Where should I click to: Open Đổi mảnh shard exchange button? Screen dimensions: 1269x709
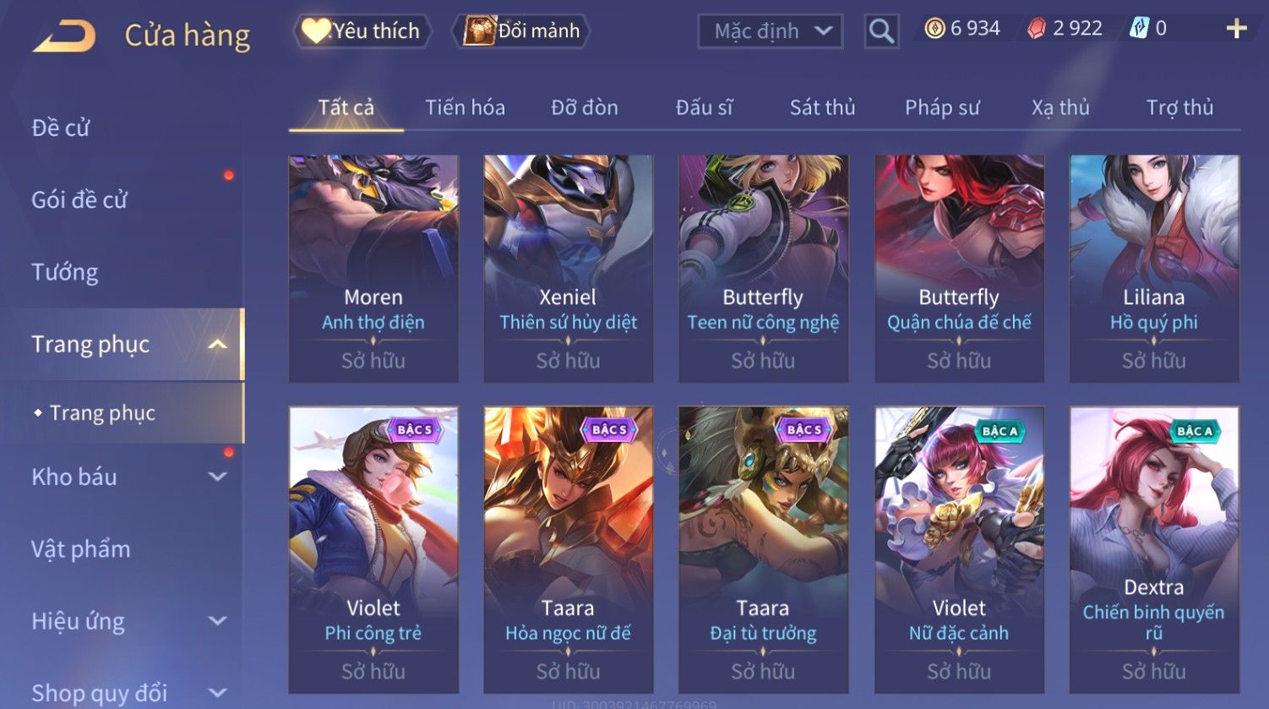521,31
